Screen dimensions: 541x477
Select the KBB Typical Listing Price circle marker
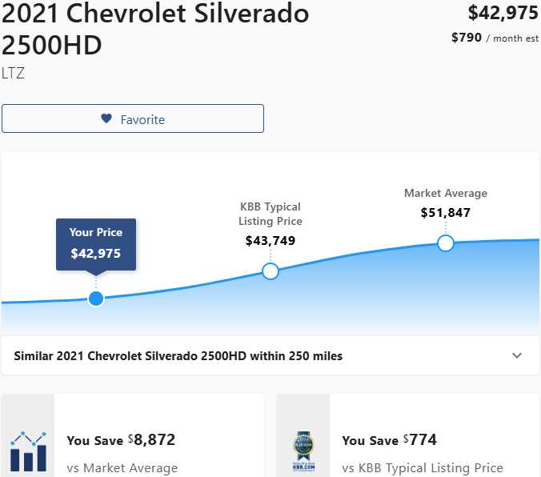(x=270, y=271)
